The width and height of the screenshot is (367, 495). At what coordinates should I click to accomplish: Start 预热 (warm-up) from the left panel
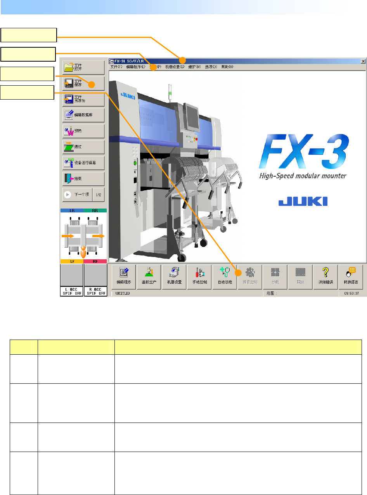pos(83,131)
